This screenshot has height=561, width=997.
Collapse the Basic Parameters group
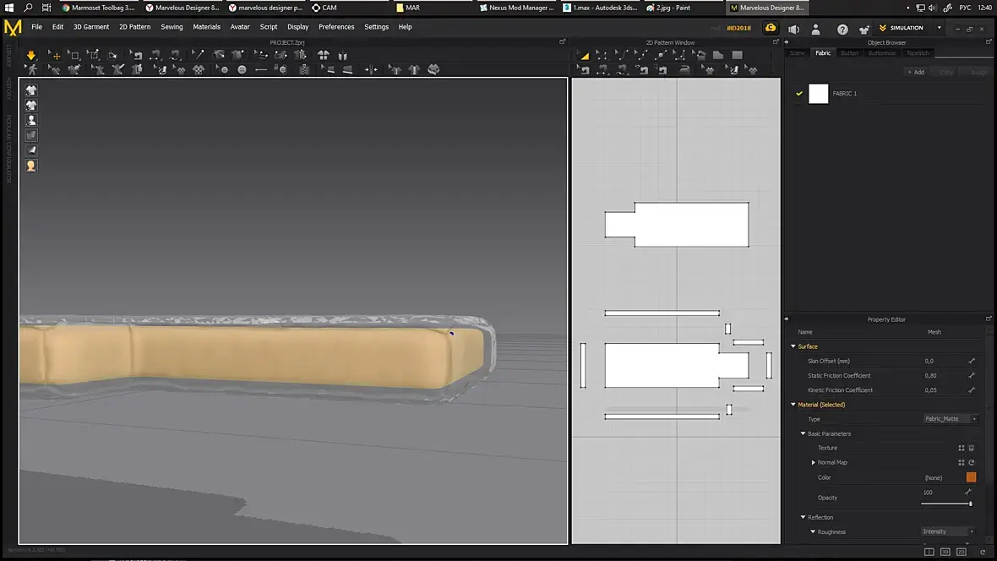tap(803, 433)
